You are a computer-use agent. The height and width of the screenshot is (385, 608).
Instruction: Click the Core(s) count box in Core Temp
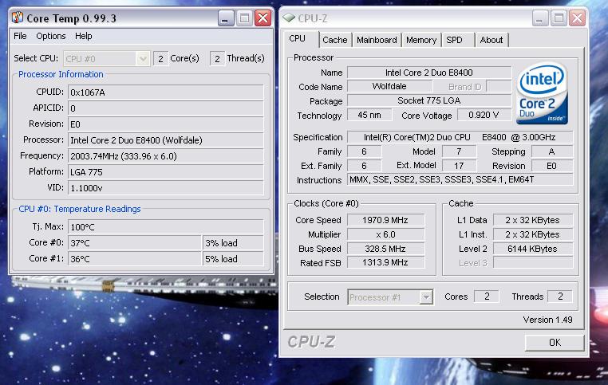161,58
